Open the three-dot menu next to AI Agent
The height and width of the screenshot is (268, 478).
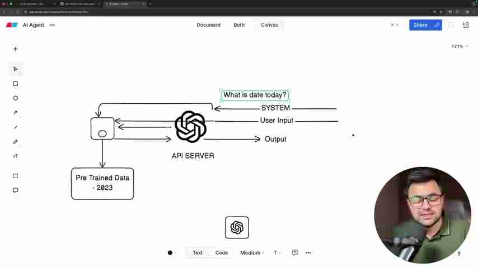pos(52,25)
